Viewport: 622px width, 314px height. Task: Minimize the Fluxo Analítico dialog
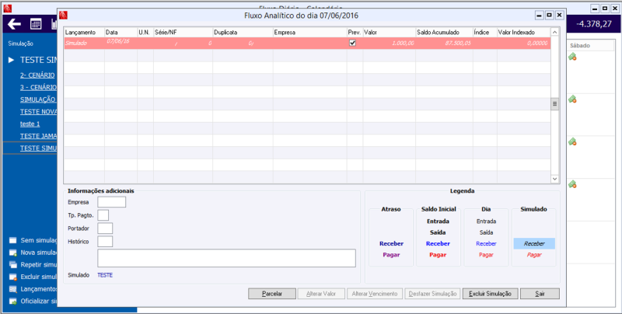(x=539, y=15)
